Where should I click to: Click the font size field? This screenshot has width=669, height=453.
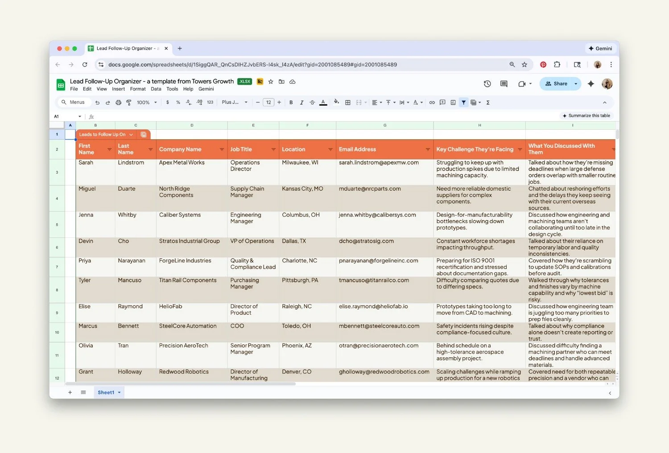[268, 102]
